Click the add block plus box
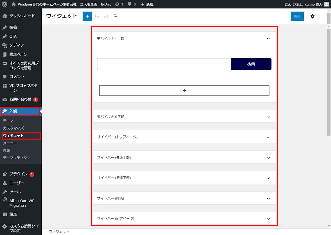The height and width of the screenshot is (235, 331). 184,90
